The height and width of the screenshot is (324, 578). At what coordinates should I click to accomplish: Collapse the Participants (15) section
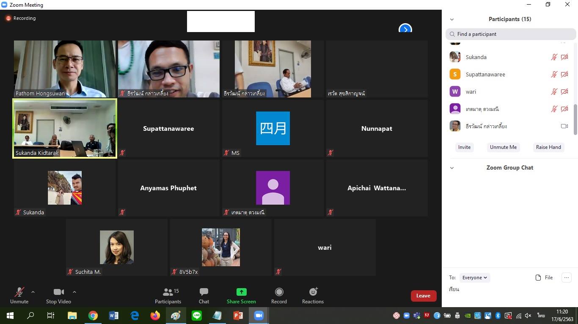[452, 19]
